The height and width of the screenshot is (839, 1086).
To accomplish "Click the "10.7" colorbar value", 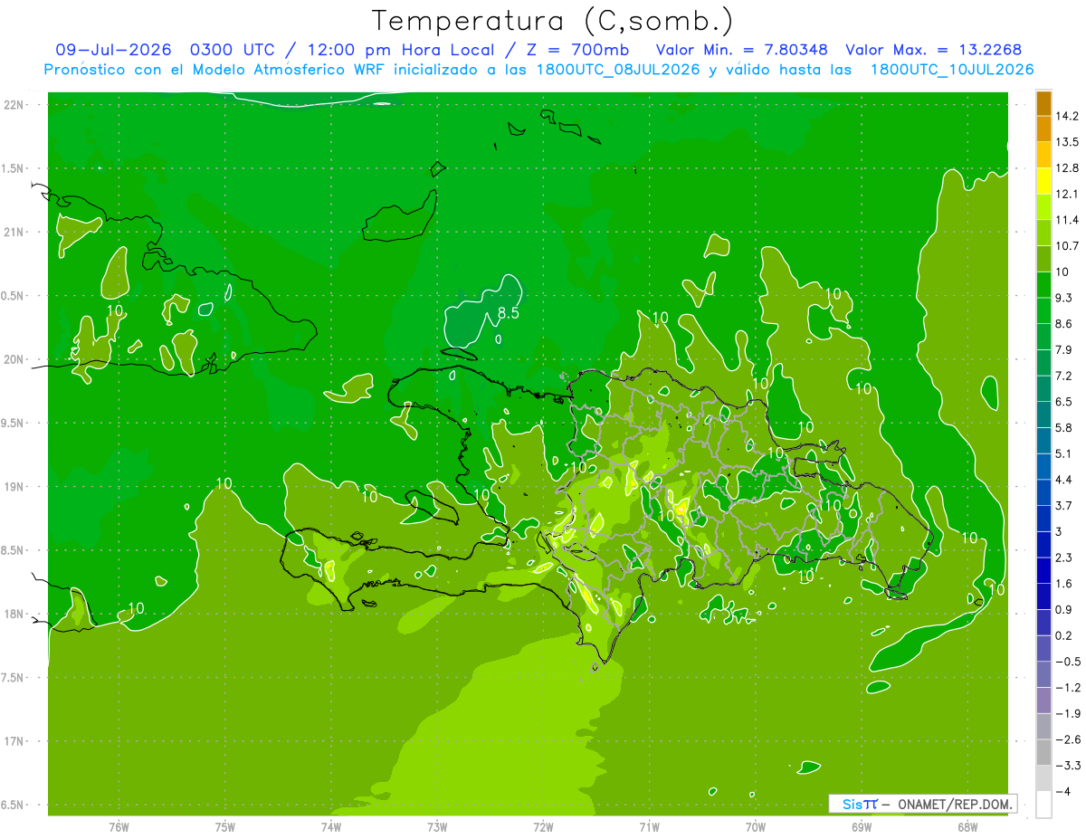I will click(x=1067, y=245).
